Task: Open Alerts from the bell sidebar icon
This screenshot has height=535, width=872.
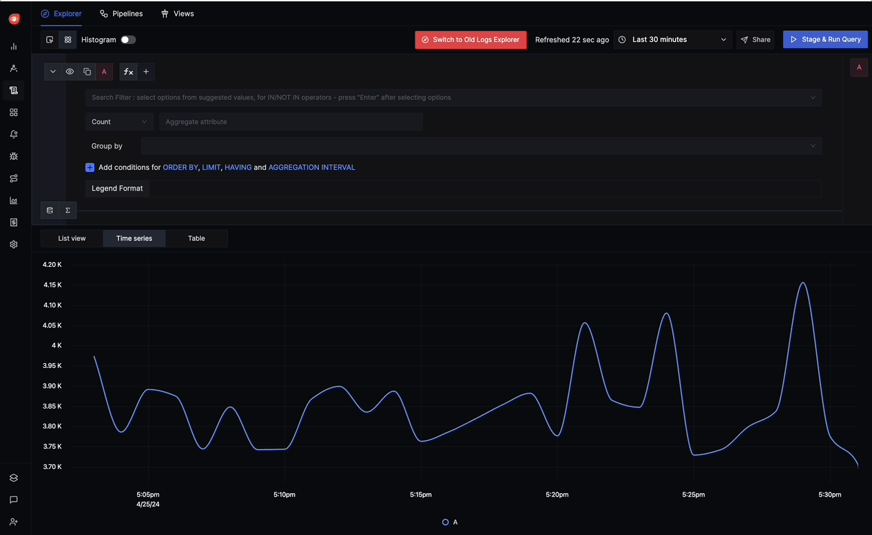Action: pos(14,134)
